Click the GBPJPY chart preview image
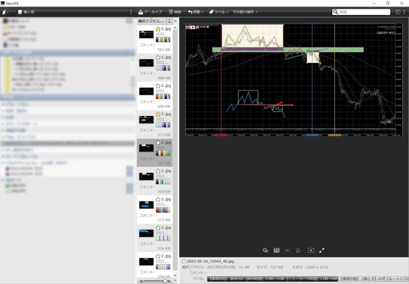The image size is (409, 284). 294,80
